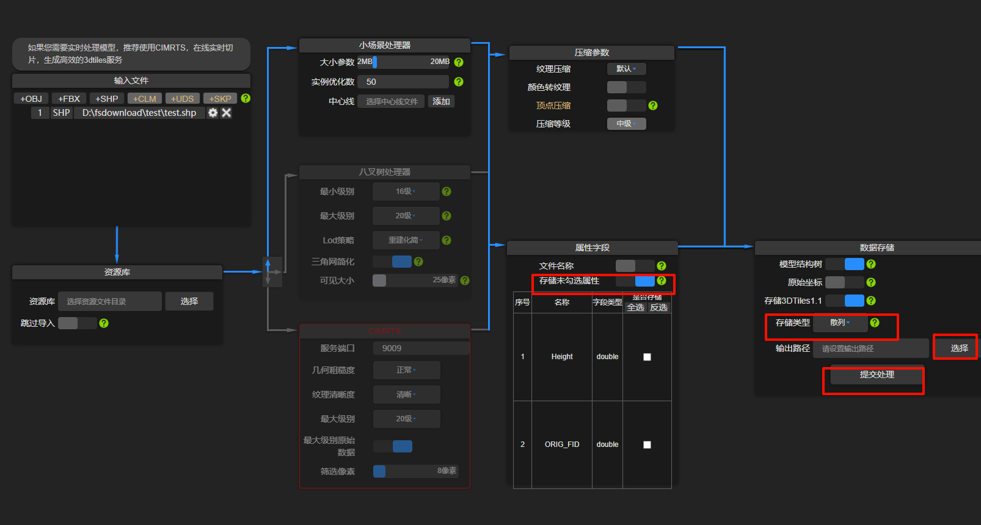Image resolution: width=981 pixels, height=525 pixels.
Task: Open help for 存储未勾选属性 option
Action: 662,280
